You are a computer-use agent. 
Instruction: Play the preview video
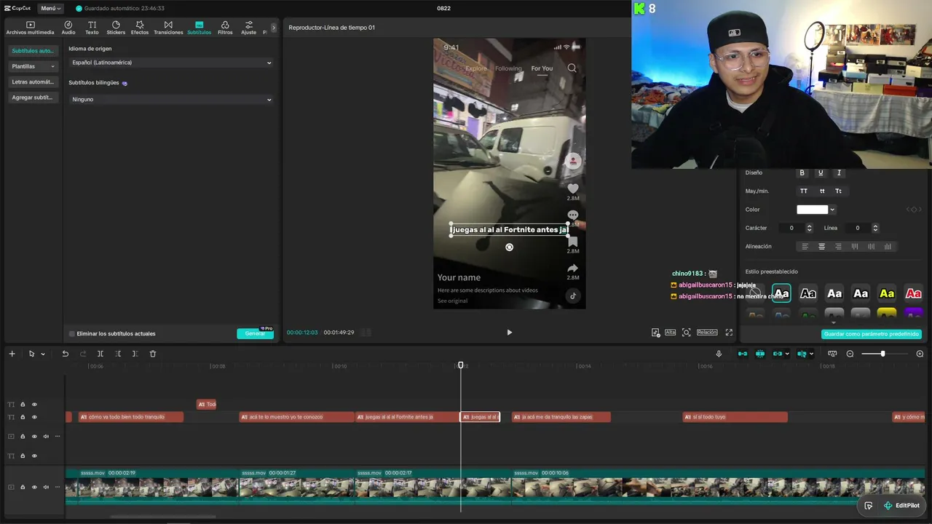click(509, 333)
